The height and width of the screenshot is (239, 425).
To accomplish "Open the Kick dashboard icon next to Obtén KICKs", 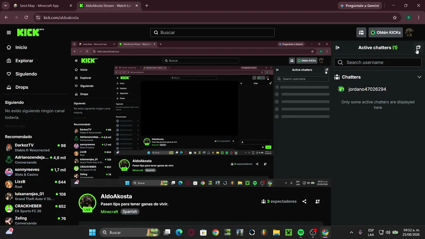I will (361, 33).
